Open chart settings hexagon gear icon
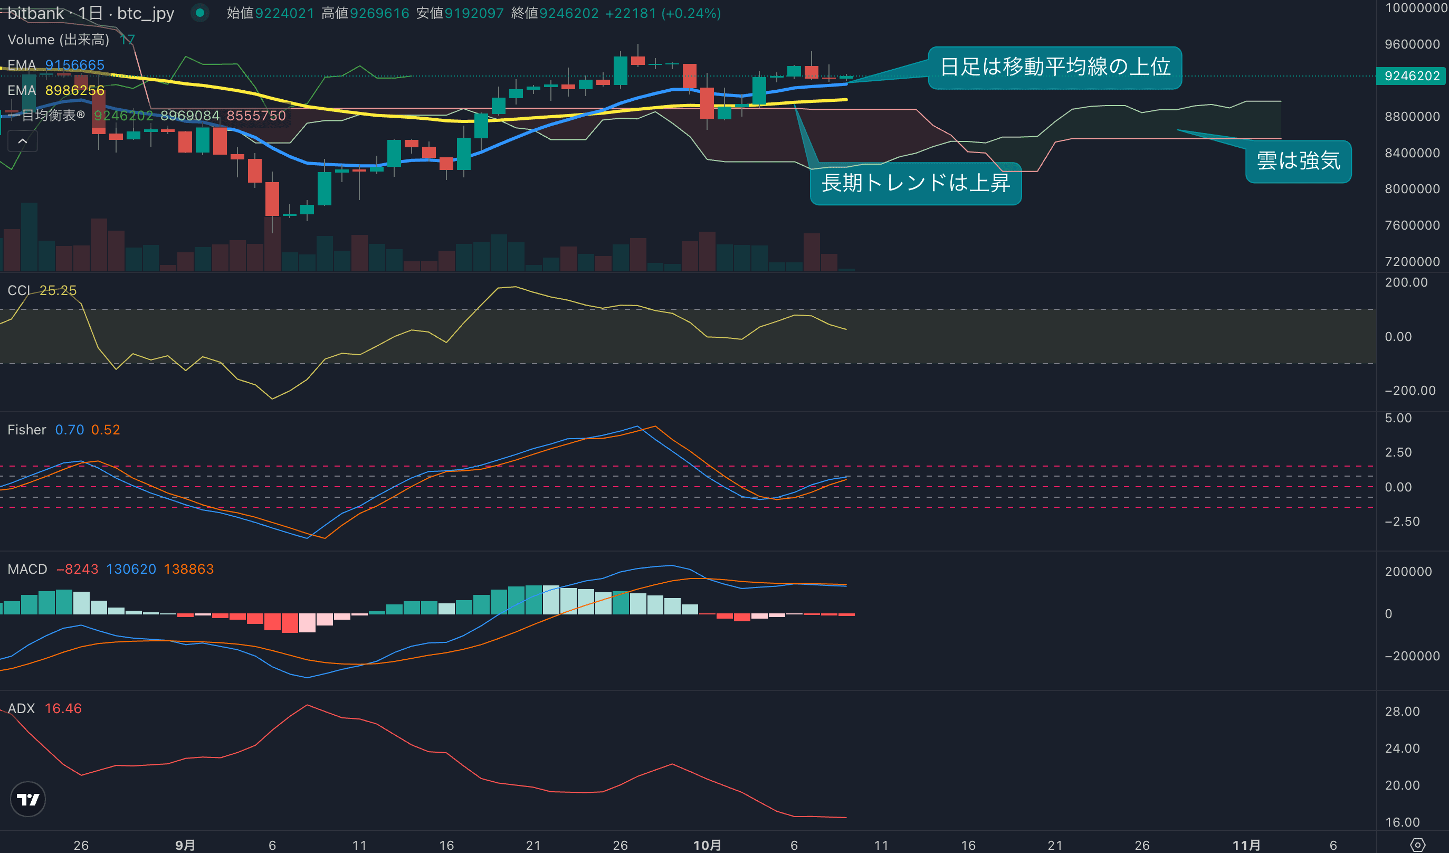This screenshot has height=853, width=1449. click(x=1418, y=845)
